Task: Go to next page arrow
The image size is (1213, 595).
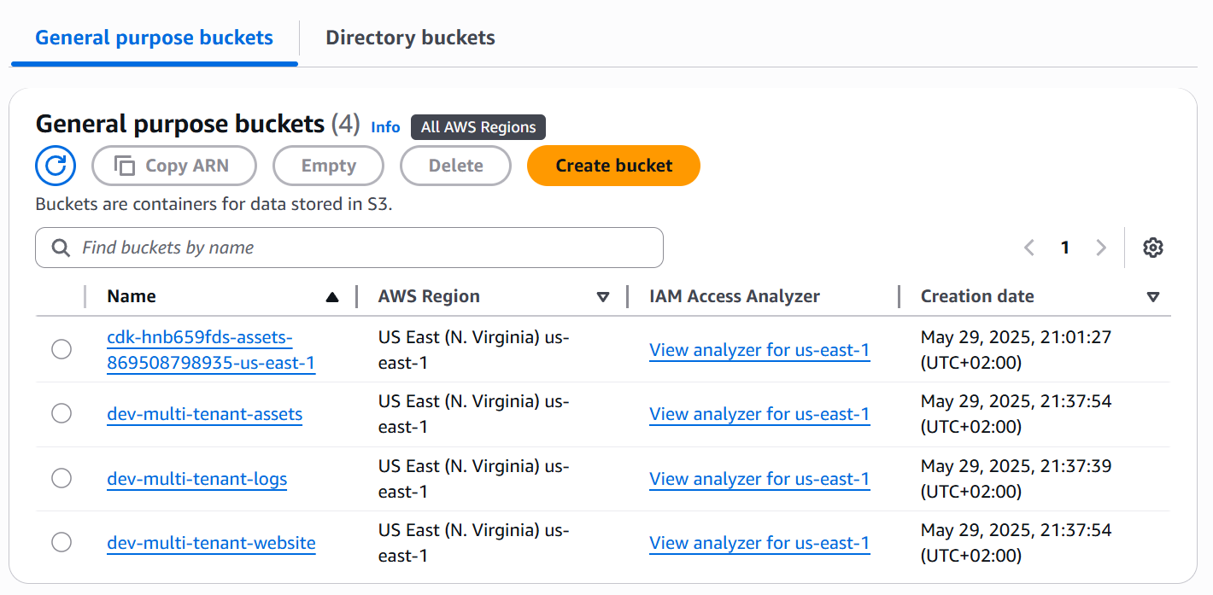Action: (x=1101, y=248)
